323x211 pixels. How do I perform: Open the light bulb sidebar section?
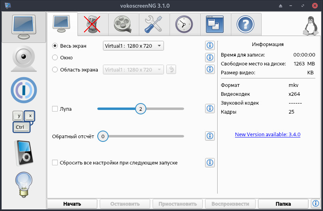coord(24,185)
